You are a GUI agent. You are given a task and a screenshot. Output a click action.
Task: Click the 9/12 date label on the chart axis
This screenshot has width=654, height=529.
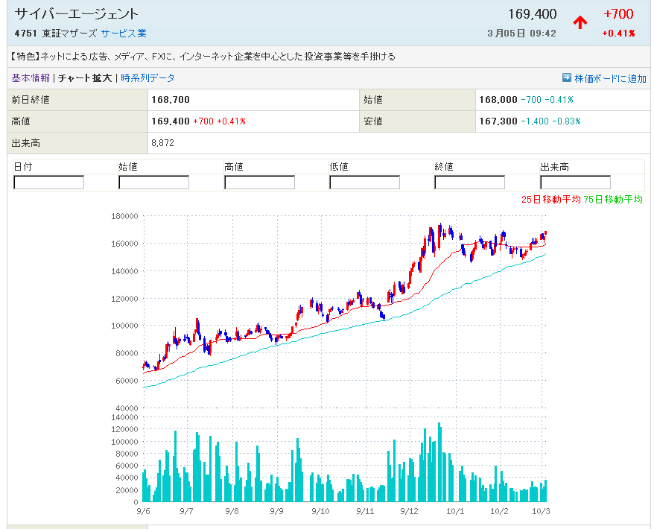tap(410, 511)
